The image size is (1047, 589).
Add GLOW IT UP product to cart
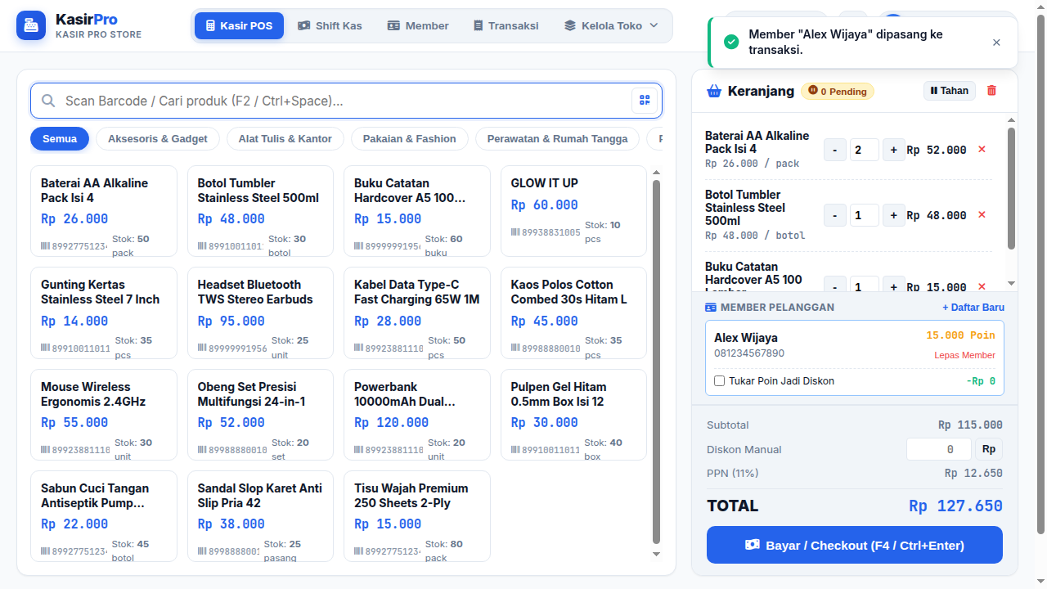(573, 211)
